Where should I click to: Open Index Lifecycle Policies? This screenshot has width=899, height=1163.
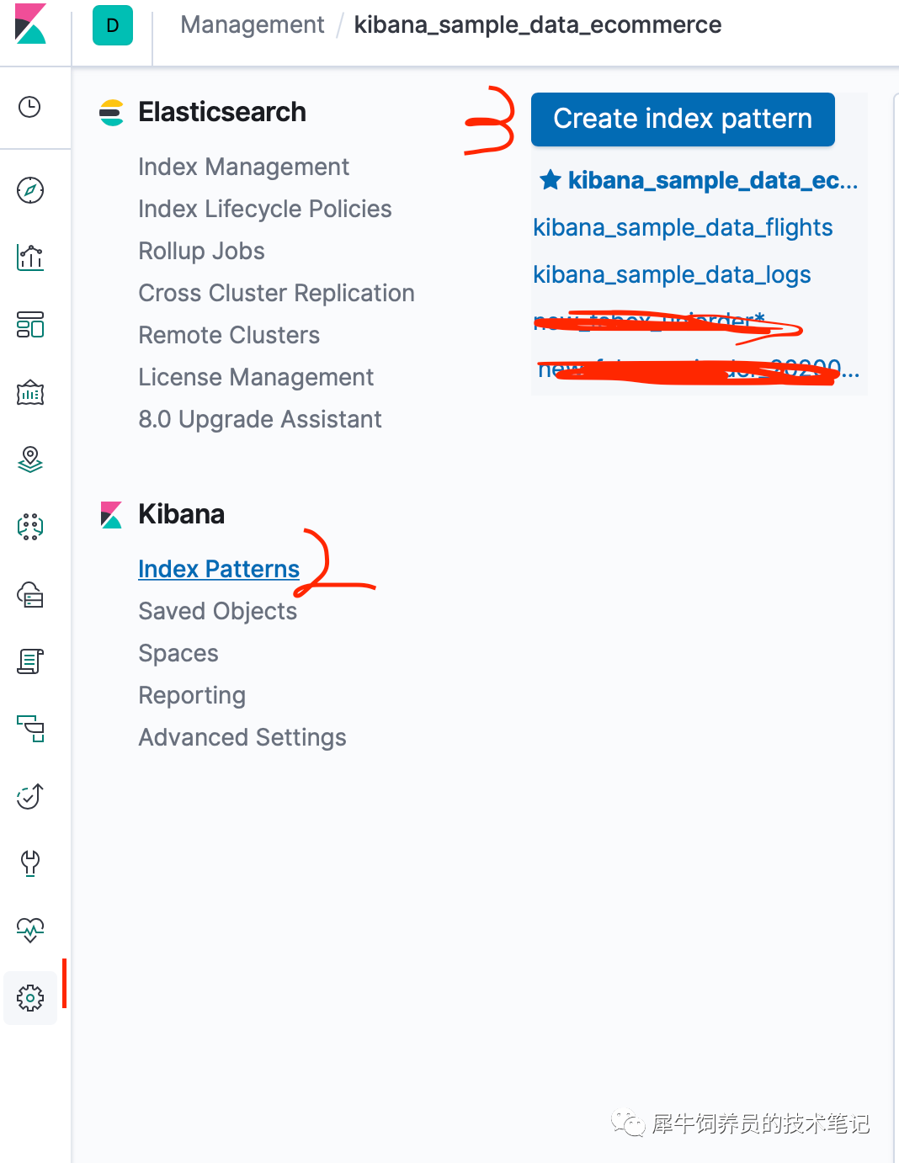[264, 209]
